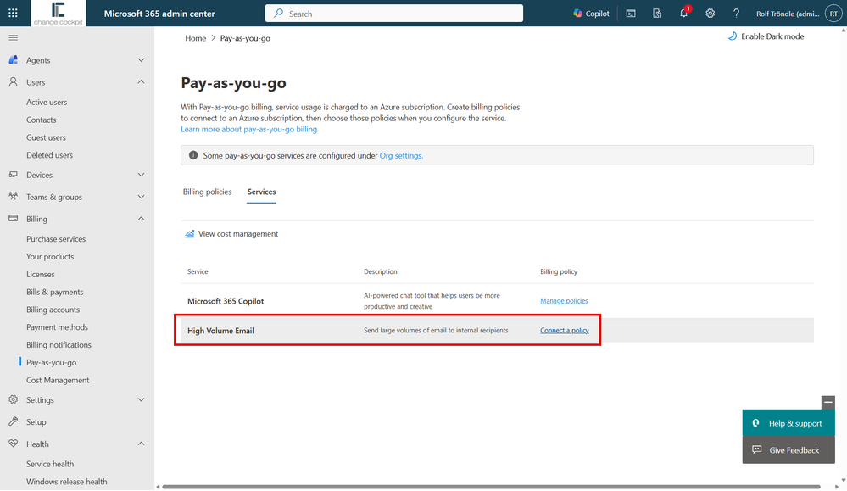Screen dimensions: 847x491
Task: Expand the Teams & groups chevron
Action: tap(141, 197)
